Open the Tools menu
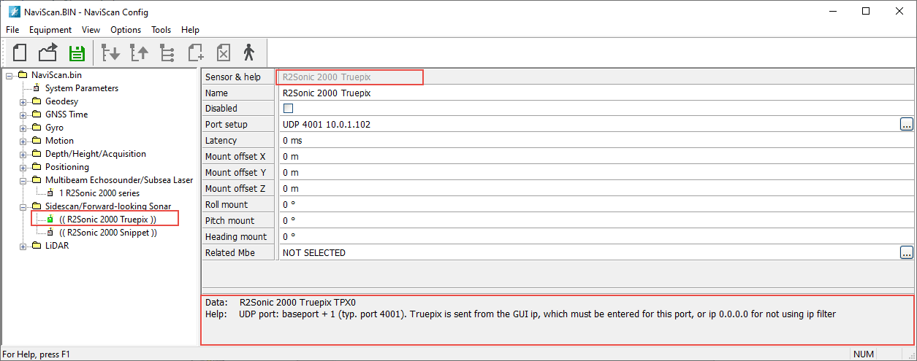This screenshot has width=917, height=361. (x=161, y=30)
